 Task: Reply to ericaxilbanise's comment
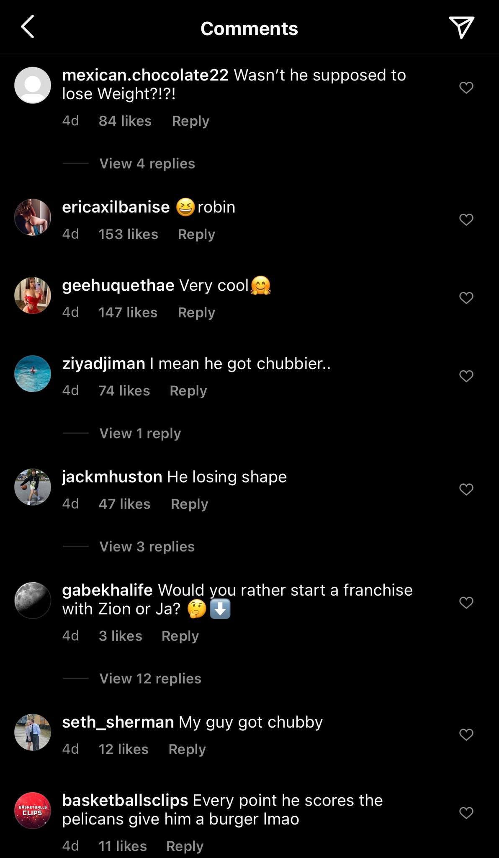pos(196,234)
